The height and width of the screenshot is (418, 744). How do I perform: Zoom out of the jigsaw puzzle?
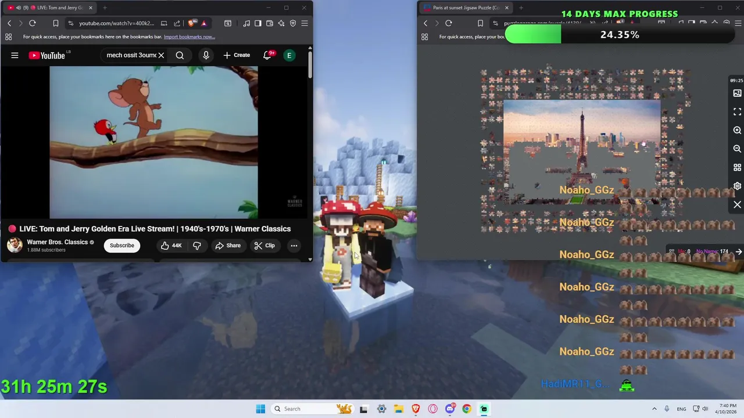tap(737, 149)
